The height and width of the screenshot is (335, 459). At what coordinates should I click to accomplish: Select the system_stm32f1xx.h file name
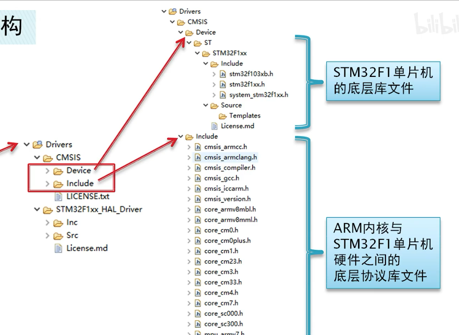(258, 95)
